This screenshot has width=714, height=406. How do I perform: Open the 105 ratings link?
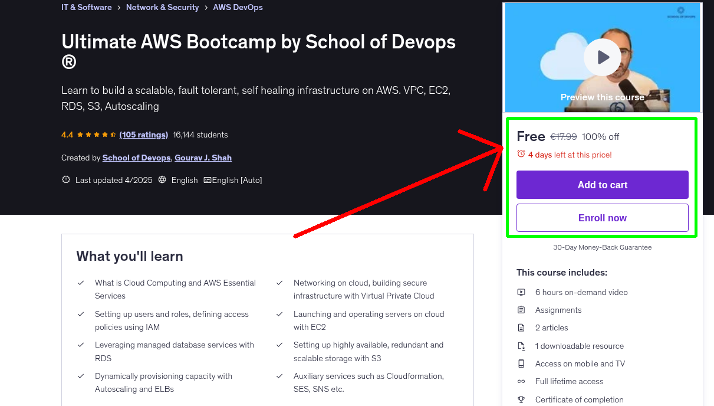tap(143, 135)
